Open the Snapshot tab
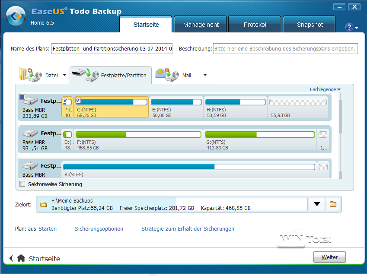The width and height of the screenshot is (367, 276). (x=310, y=25)
